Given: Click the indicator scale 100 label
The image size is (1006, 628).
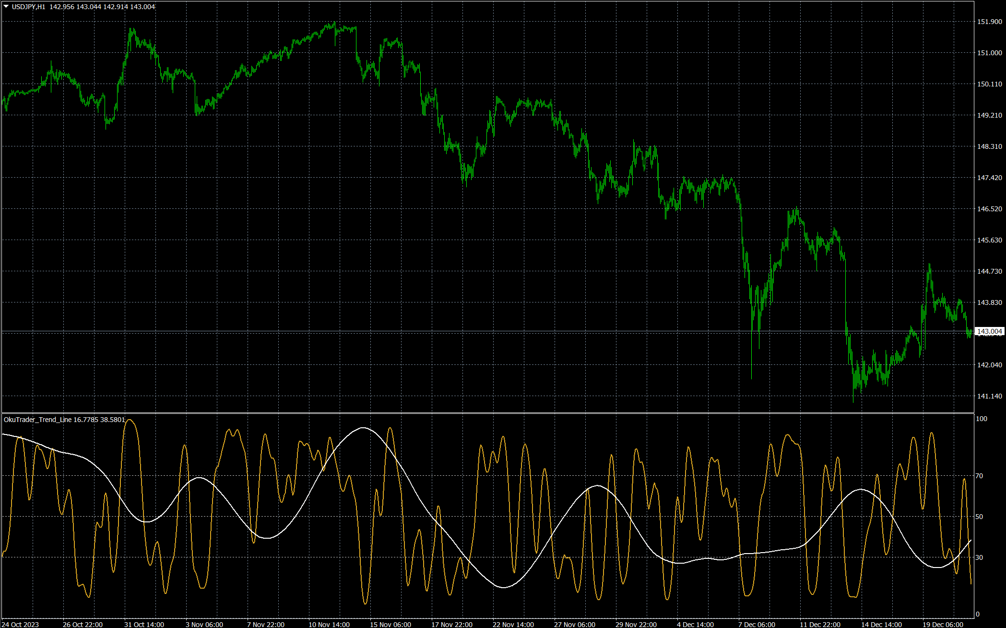Looking at the screenshot, I should [x=981, y=419].
